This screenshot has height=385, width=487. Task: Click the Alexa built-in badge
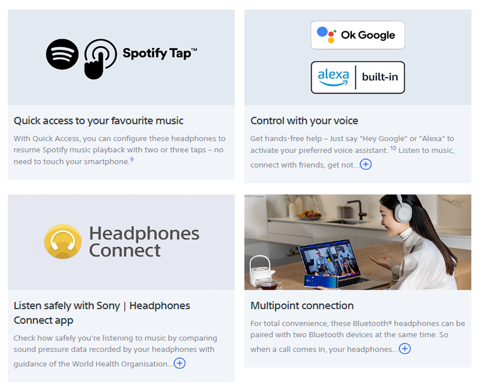[357, 78]
